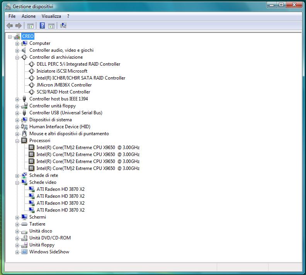Click the Unità disco drive icon

(x=24, y=231)
